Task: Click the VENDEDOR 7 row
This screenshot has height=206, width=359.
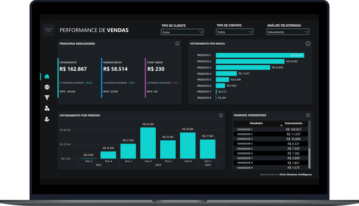Action: [x=271, y=158]
